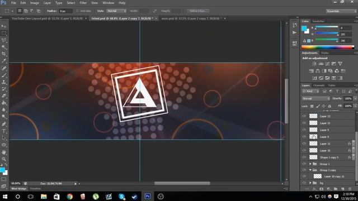The height and width of the screenshot is (201, 358).
Task: Add a Hue/Saturation adjustment
Action: (x=312, y=71)
